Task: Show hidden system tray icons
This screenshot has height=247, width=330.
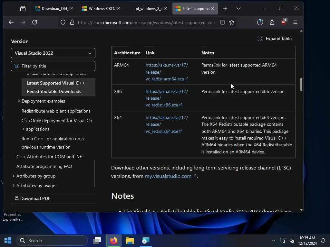Action: [273, 241]
